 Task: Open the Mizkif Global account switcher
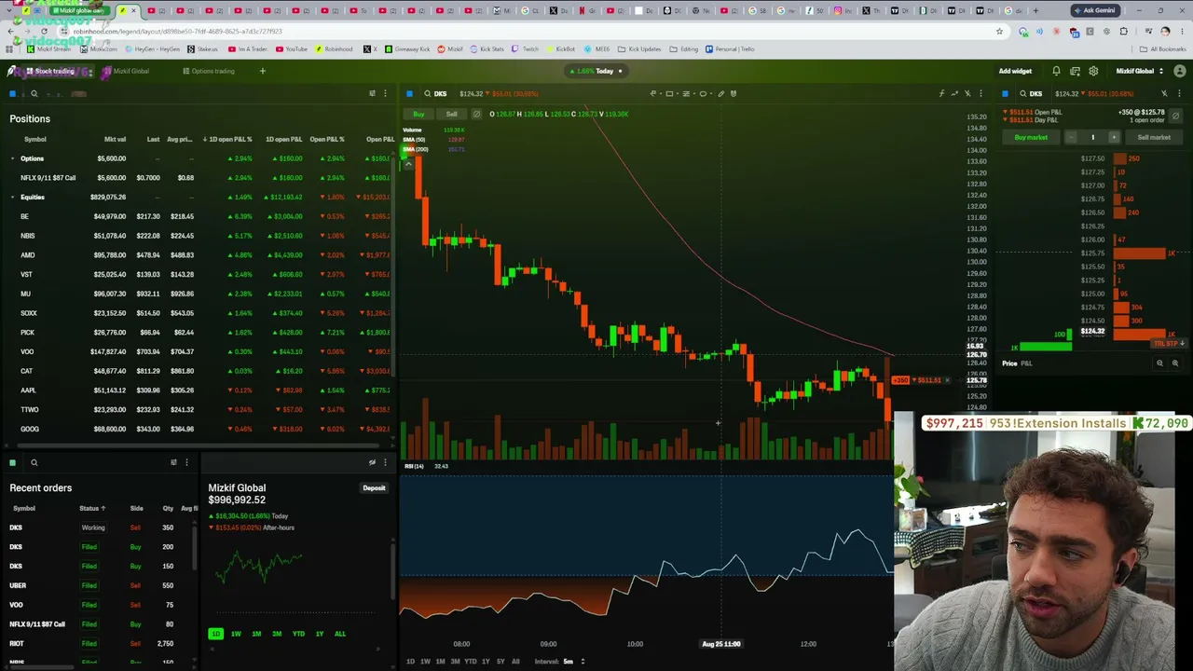(x=1139, y=71)
